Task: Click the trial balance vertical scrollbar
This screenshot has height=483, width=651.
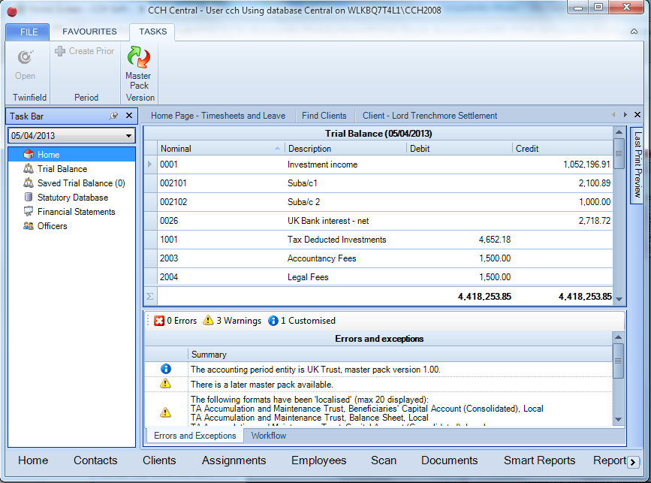Action: coord(619,216)
